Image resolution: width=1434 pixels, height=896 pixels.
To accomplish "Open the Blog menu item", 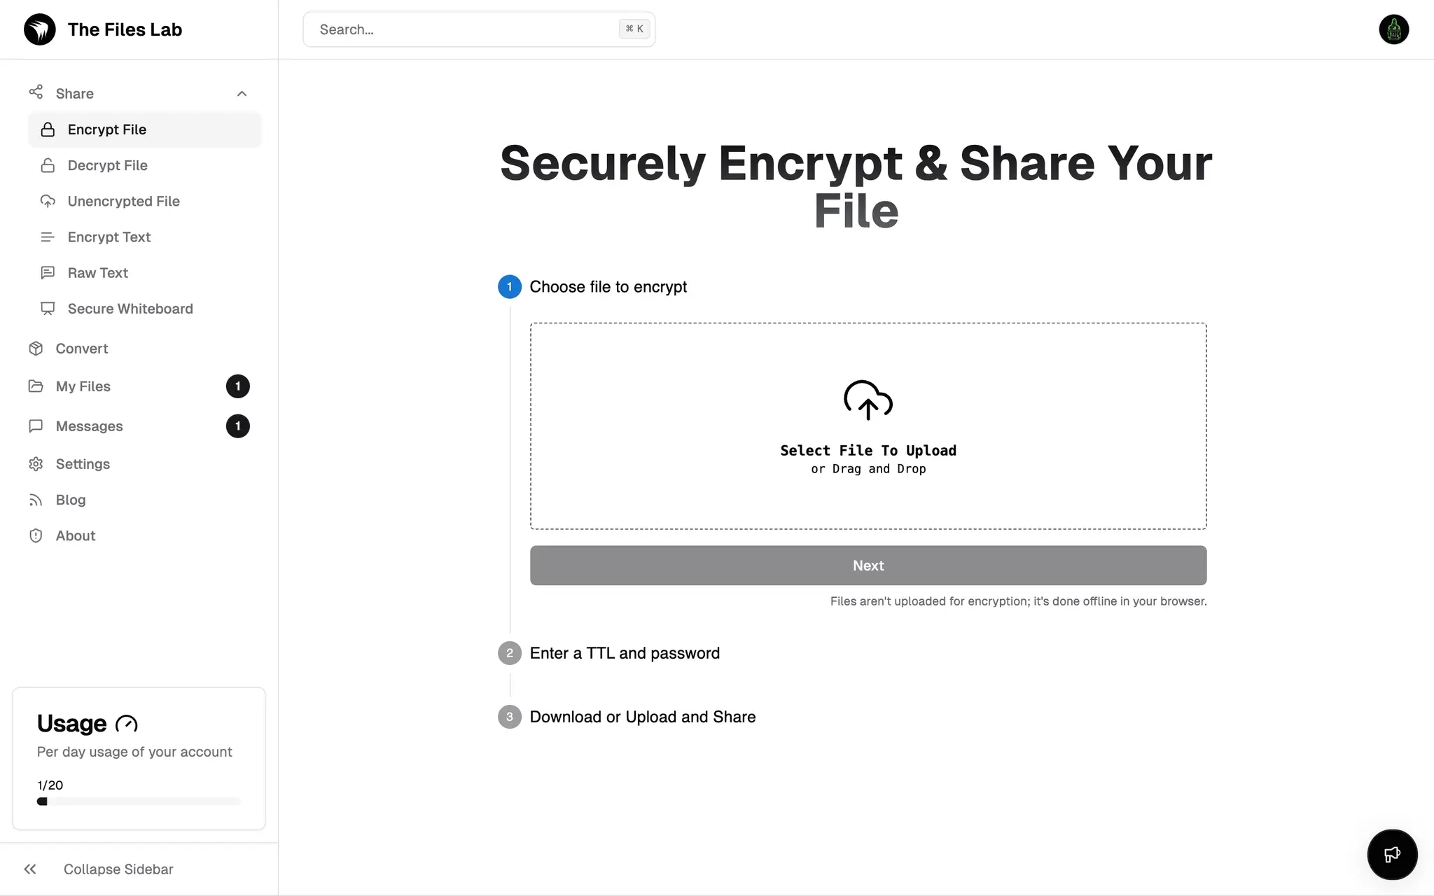I will [x=70, y=500].
